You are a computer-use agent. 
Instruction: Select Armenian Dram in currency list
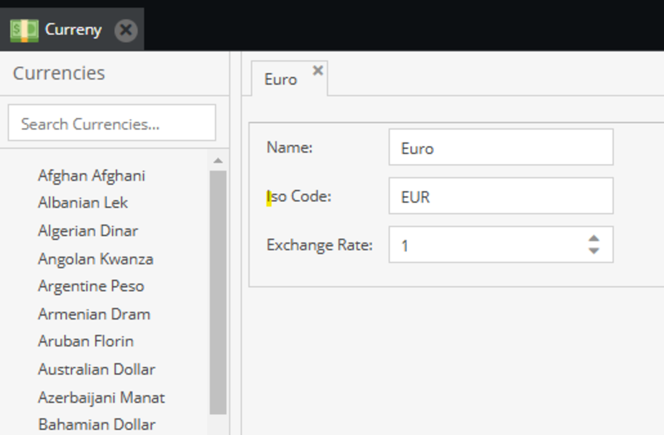pos(94,314)
